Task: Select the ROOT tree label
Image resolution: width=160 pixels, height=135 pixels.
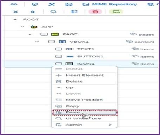Action: (31, 20)
